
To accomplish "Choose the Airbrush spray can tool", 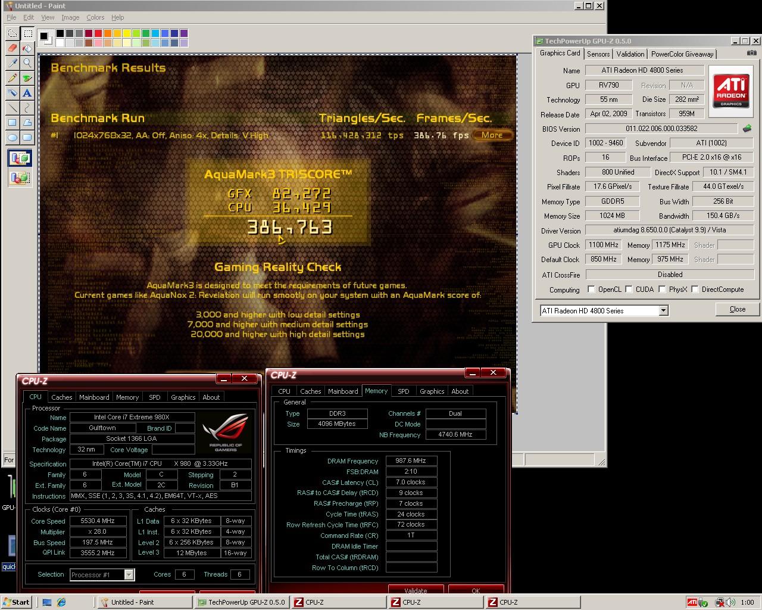I will [12, 93].
